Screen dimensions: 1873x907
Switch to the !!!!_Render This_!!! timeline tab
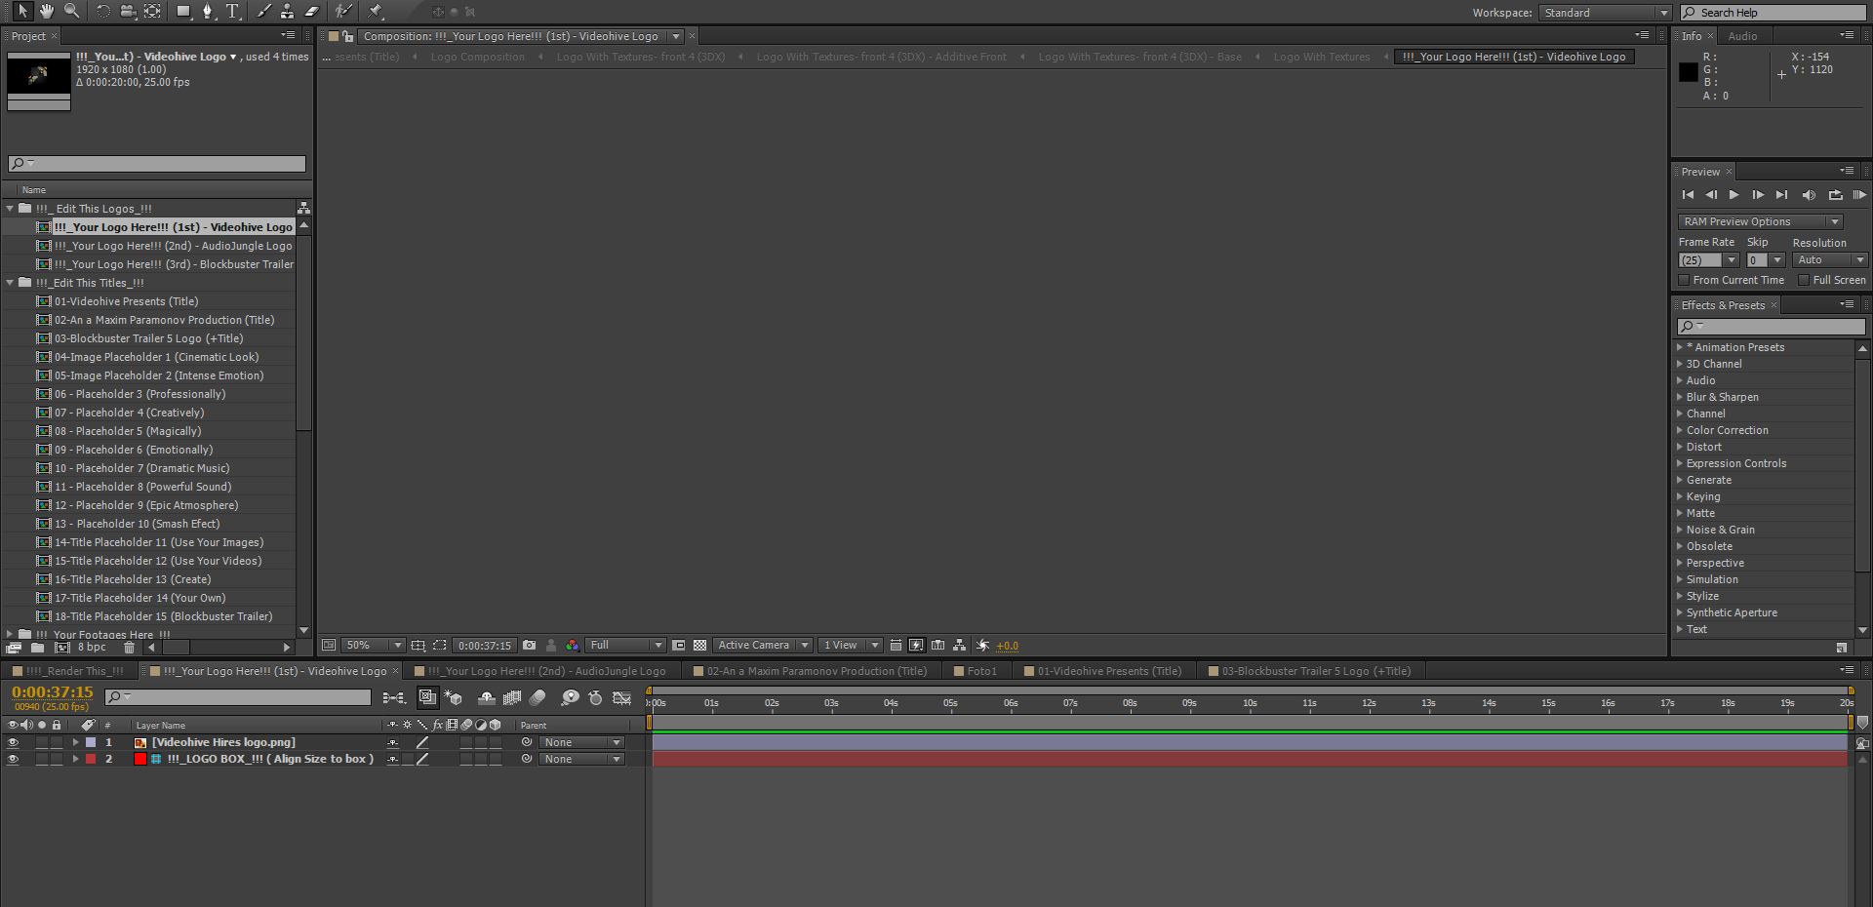tap(68, 671)
